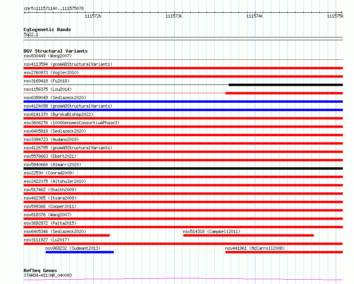This screenshot has height=284, width=354.
Task: Select variant esv3692872 (Palta2015)
Action: [50, 223]
